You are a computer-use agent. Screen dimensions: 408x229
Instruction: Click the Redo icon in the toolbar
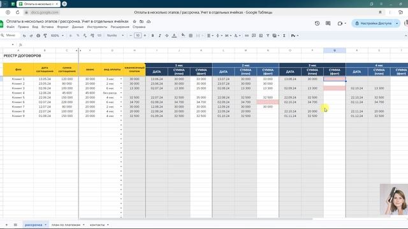31,36
